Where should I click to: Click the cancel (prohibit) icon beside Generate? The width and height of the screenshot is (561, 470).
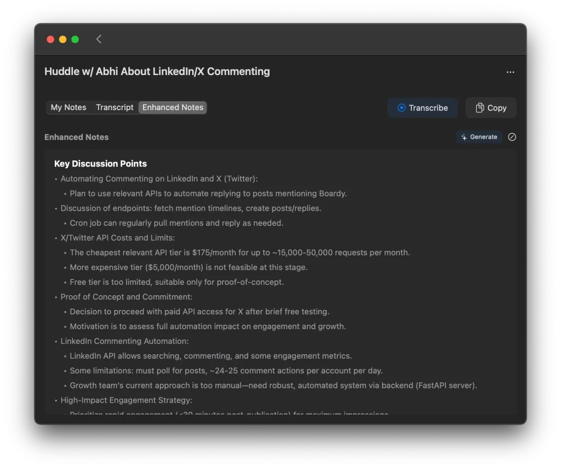click(512, 137)
